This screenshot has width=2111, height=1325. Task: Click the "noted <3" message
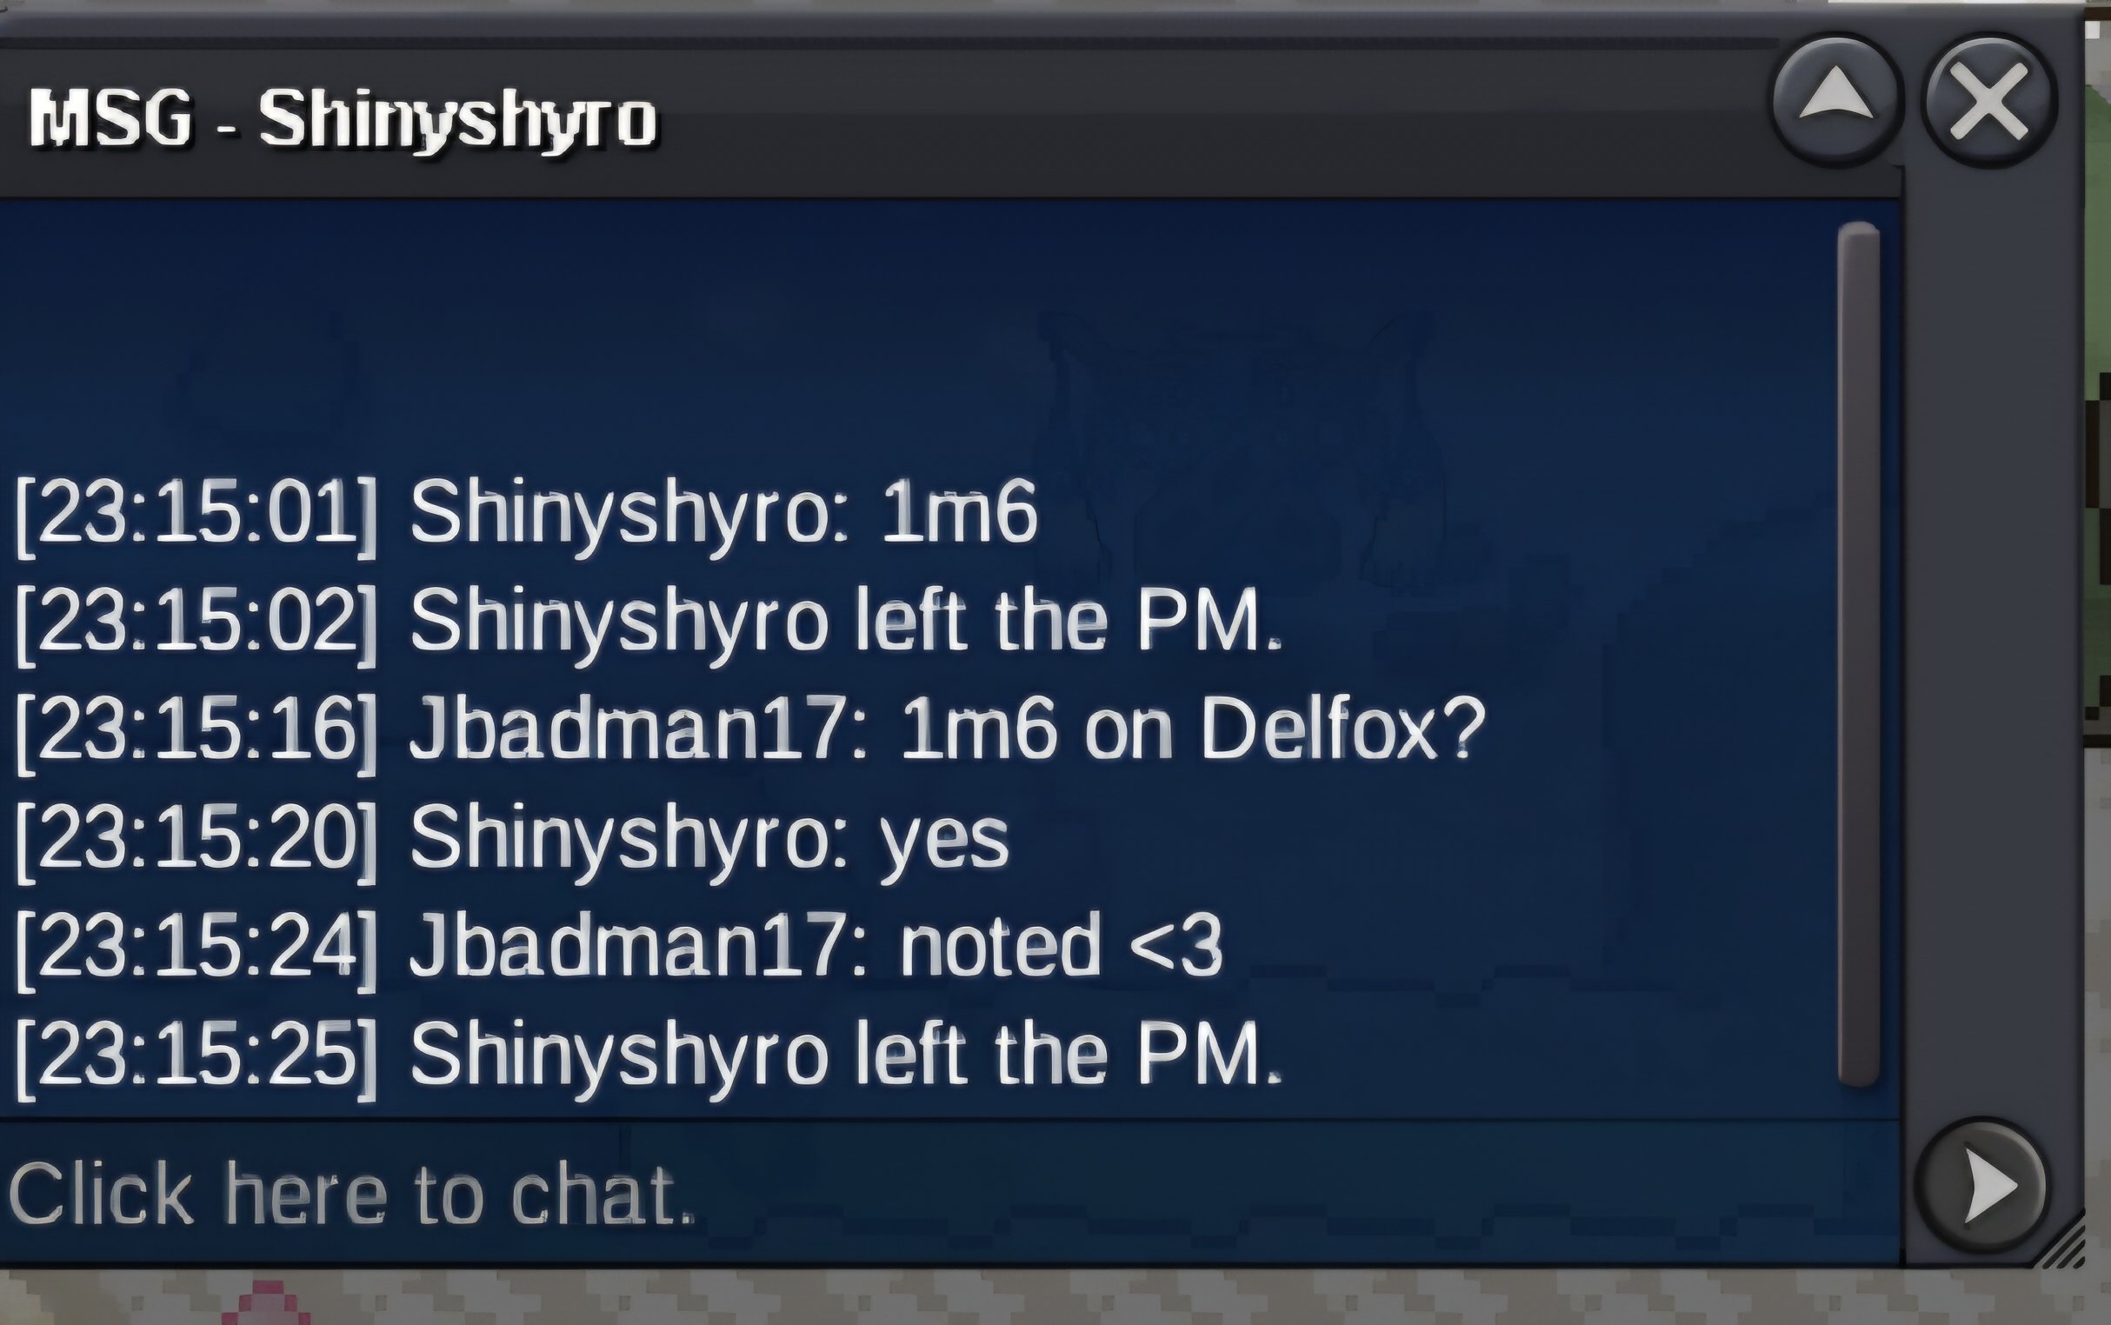[x=1061, y=946]
